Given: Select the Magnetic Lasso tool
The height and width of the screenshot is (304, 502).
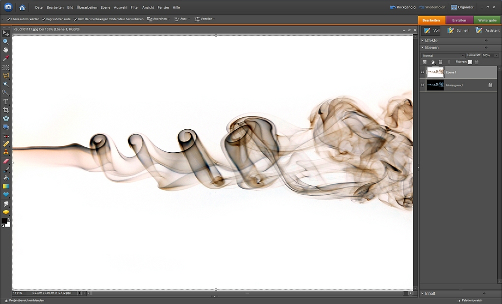Looking at the screenshot, I should click(6, 76).
